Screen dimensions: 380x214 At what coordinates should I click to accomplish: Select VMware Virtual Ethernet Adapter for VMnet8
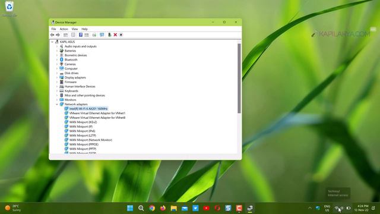[97, 118]
